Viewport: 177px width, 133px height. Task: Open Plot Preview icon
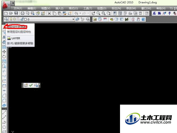tap(28, 13)
